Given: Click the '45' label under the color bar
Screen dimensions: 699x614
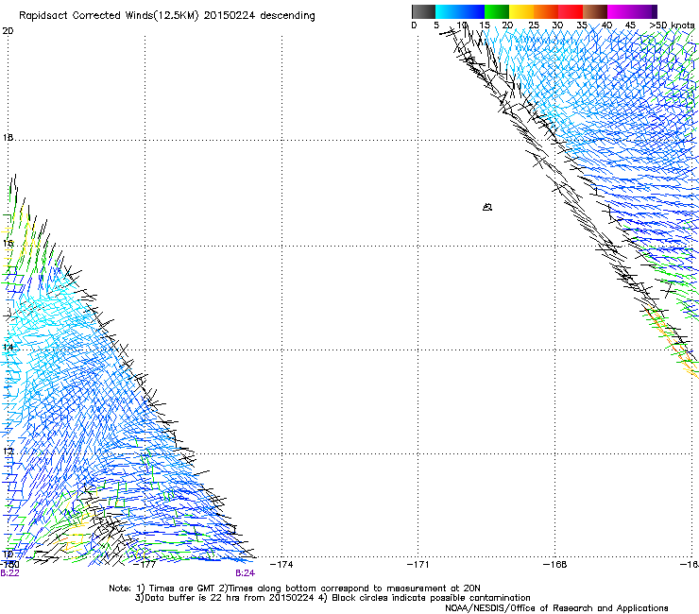Looking at the screenshot, I should coord(630,26).
